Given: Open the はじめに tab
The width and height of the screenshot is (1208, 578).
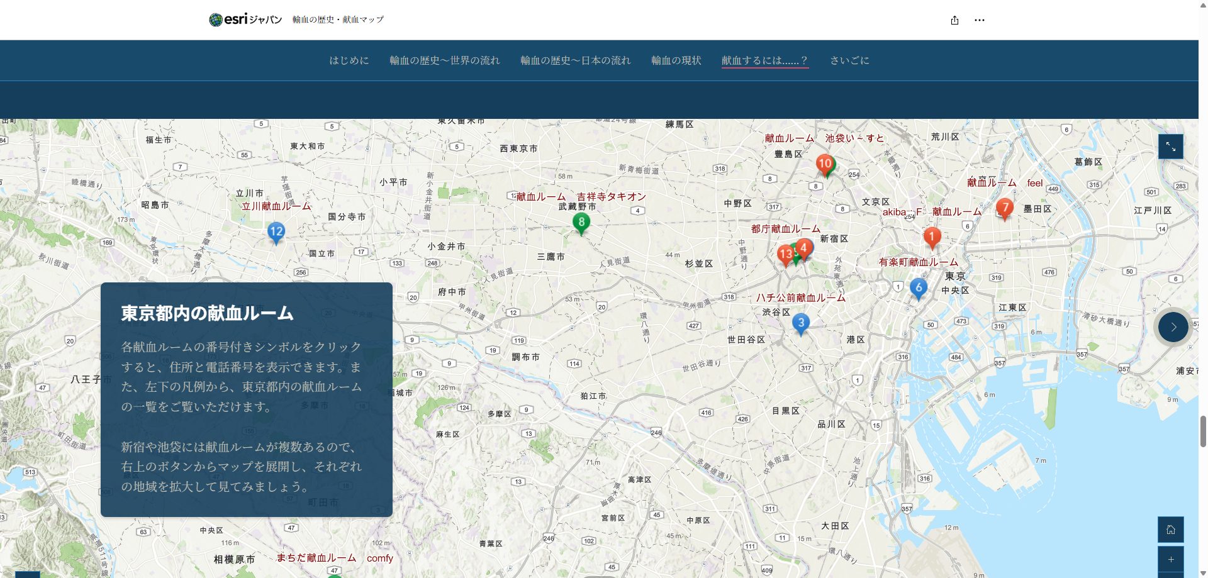Looking at the screenshot, I should (x=349, y=60).
